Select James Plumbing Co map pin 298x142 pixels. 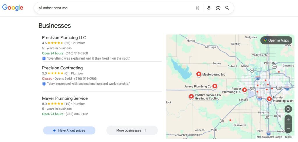[x=215, y=86]
